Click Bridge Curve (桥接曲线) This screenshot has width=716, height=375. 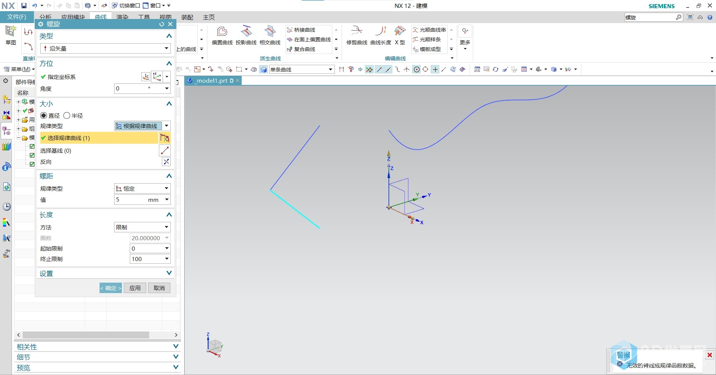(301, 30)
